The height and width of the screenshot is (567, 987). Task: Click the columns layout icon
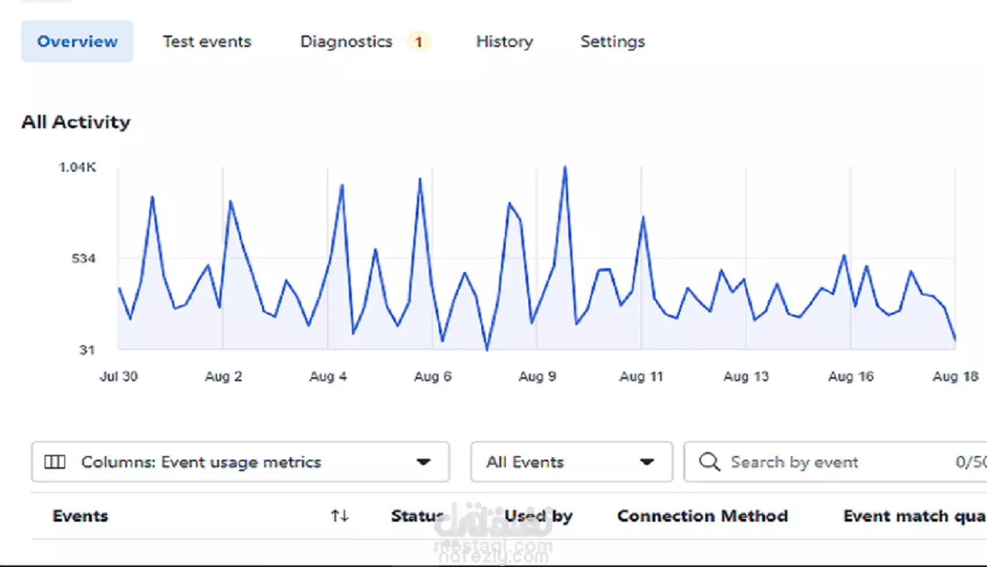tap(55, 462)
